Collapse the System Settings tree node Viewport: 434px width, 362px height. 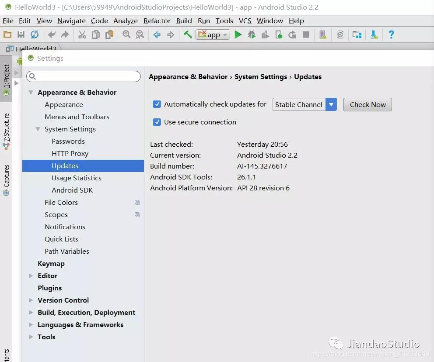pyautogui.click(x=38, y=129)
